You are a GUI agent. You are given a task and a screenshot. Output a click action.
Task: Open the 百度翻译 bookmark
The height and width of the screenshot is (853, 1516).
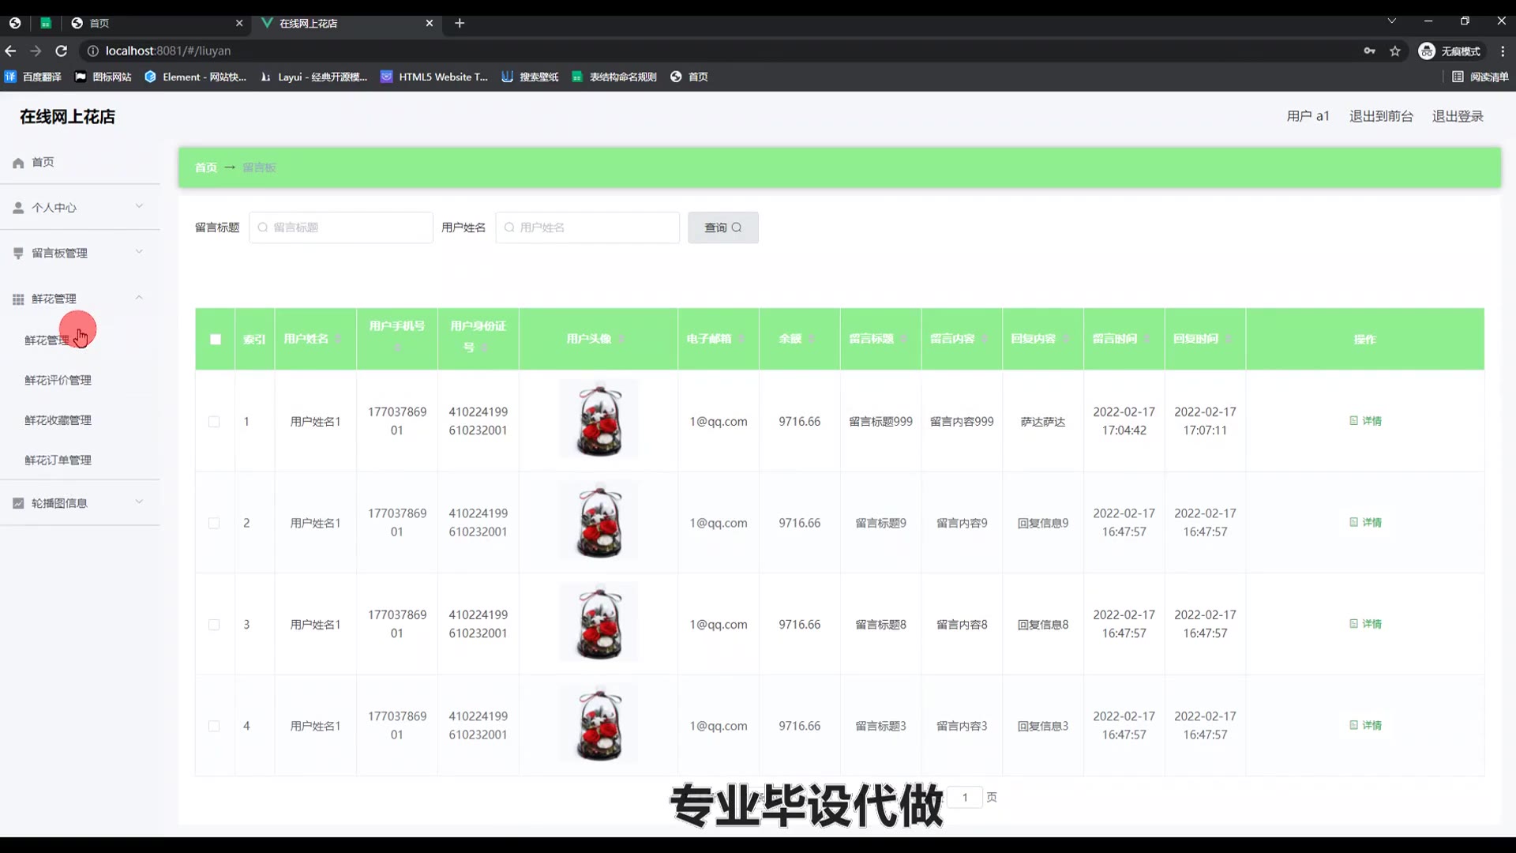33,77
